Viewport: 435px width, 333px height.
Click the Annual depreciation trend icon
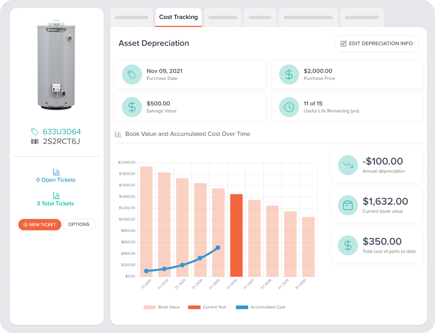pos(348,165)
